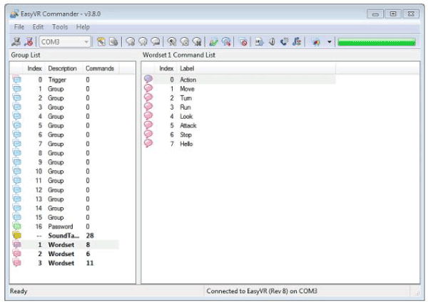The image size is (428, 306).
Task: Click the pink icon of Wordset 3
Action: click(17, 263)
